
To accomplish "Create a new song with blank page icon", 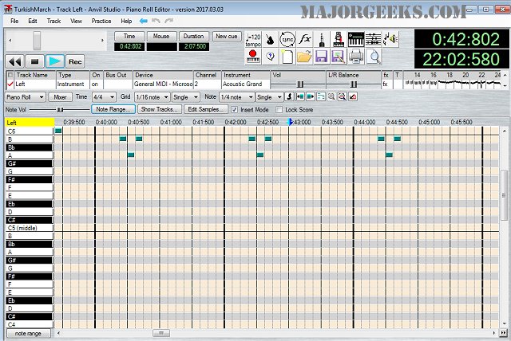I will click(x=287, y=57).
